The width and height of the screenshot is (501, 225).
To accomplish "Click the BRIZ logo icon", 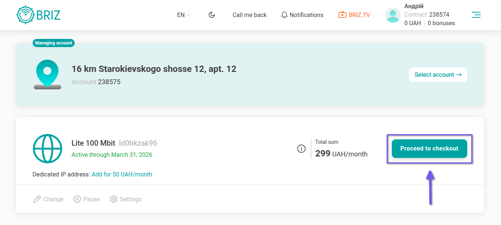I will 26,15.
